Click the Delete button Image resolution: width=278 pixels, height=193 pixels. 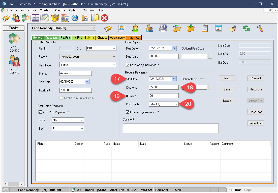pos(227,101)
